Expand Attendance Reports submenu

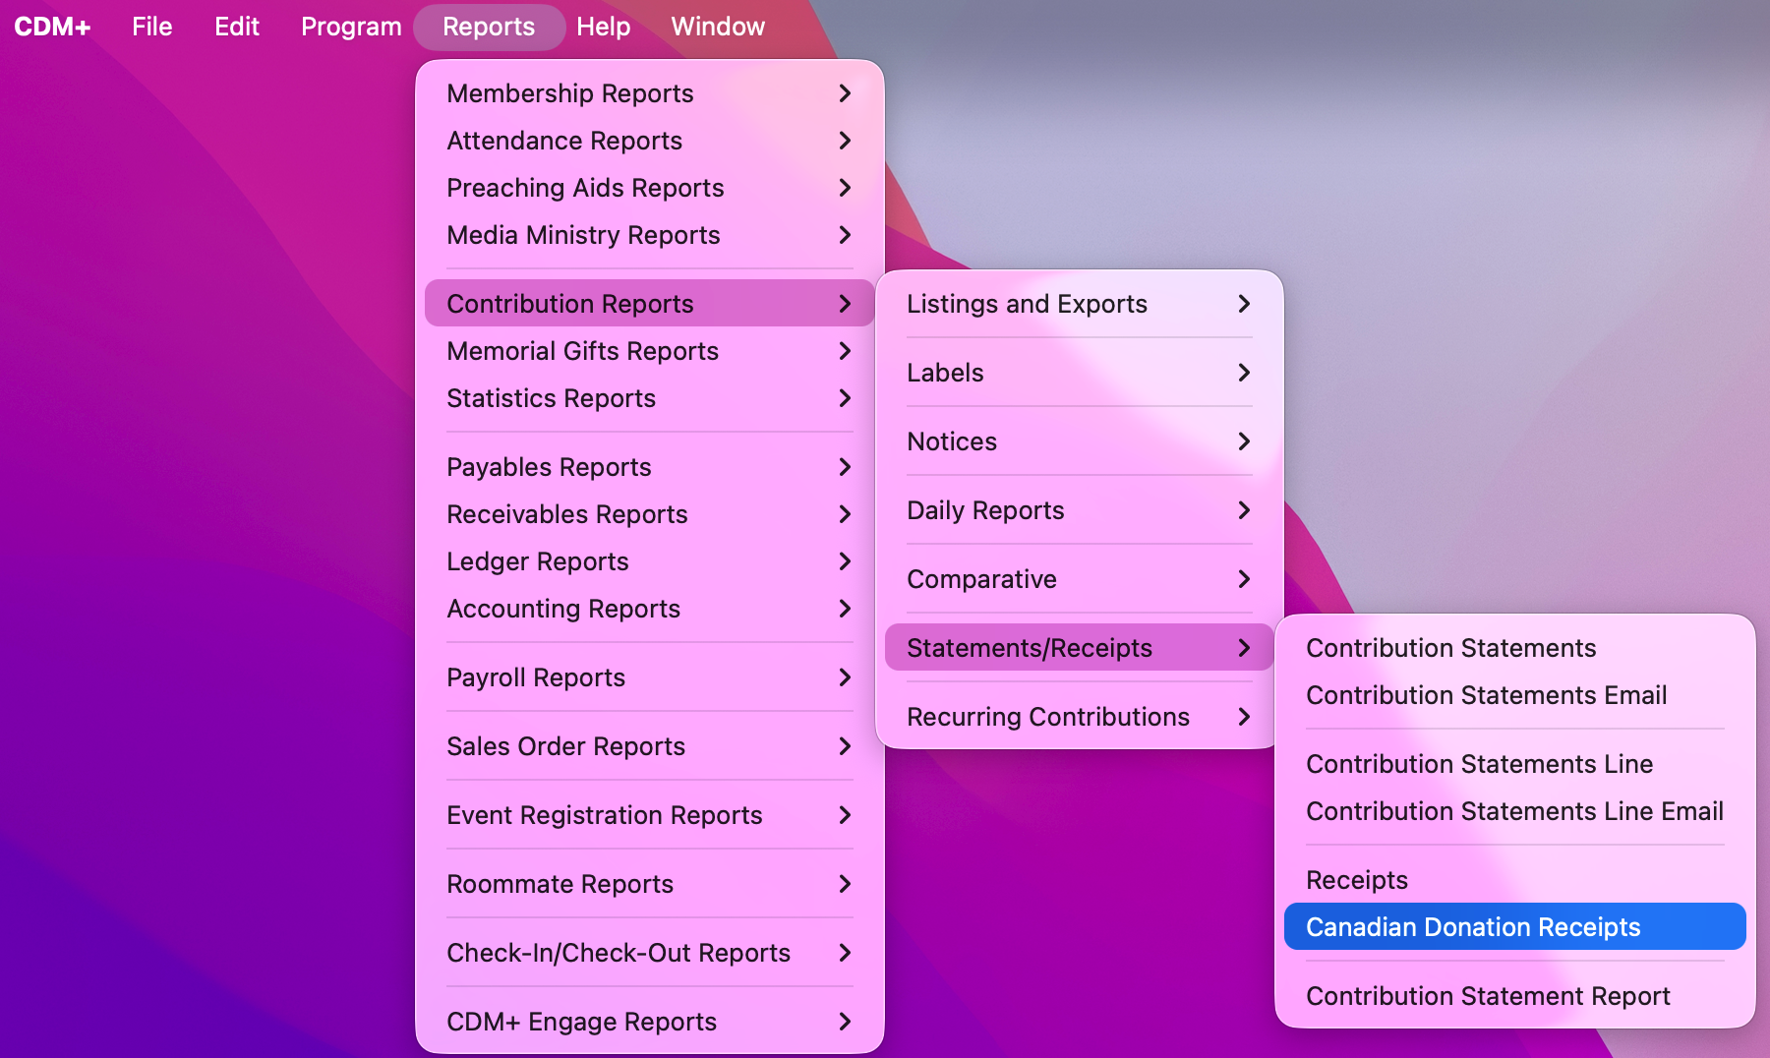[649, 141]
